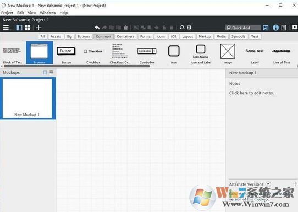Select the Buttons library category

[x=84, y=36]
